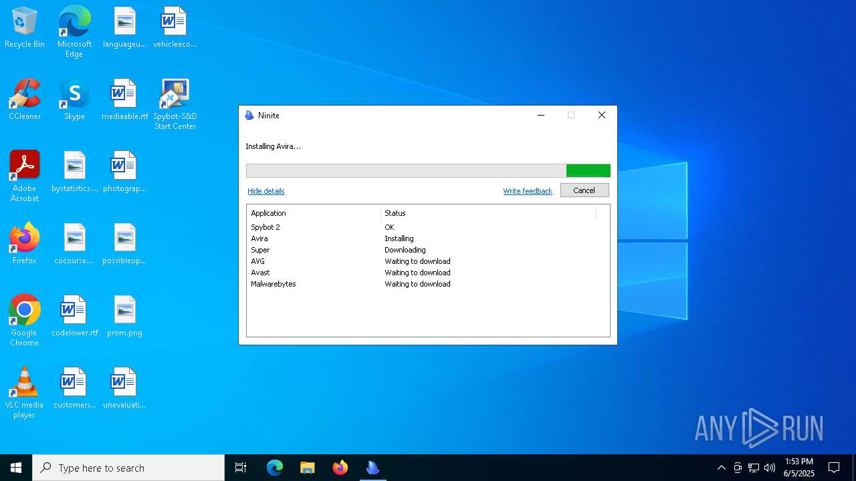Open File Explorer from the taskbar
Viewport: 856px width, 481px height.
(x=308, y=468)
